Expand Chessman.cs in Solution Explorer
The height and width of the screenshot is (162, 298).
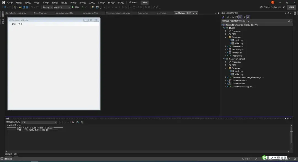click(x=226, y=46)
